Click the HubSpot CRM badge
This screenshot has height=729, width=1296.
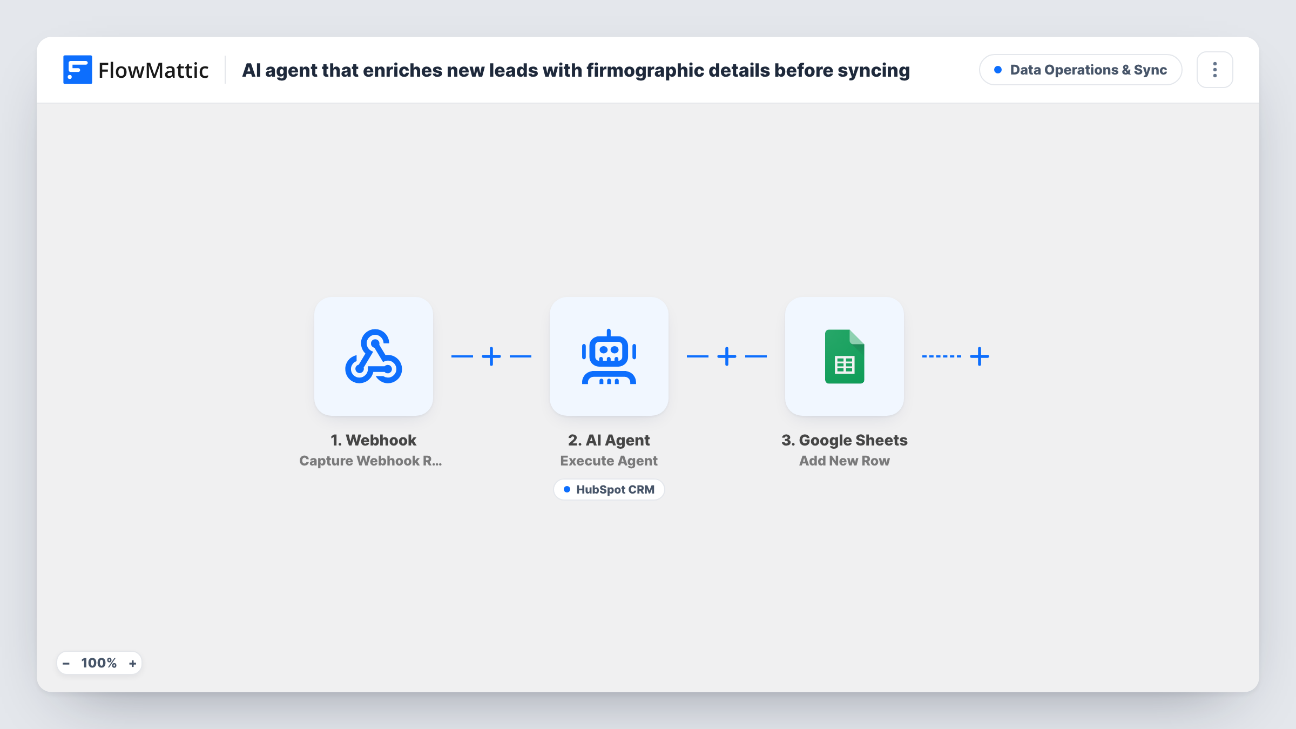click(x=609, y=489)
